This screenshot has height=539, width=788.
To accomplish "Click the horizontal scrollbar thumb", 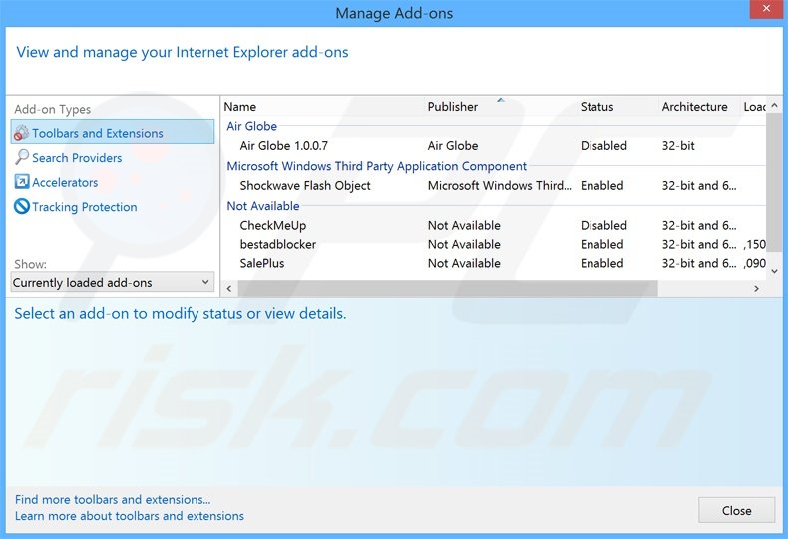I will click(448, 289).
